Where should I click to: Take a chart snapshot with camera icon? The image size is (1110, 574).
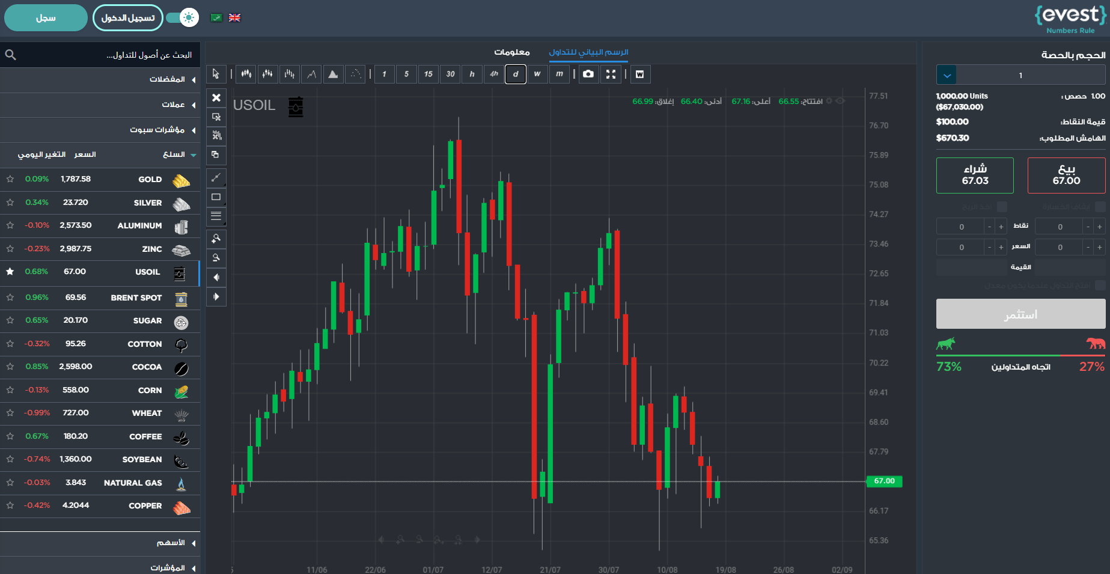(x=588, y=74)
